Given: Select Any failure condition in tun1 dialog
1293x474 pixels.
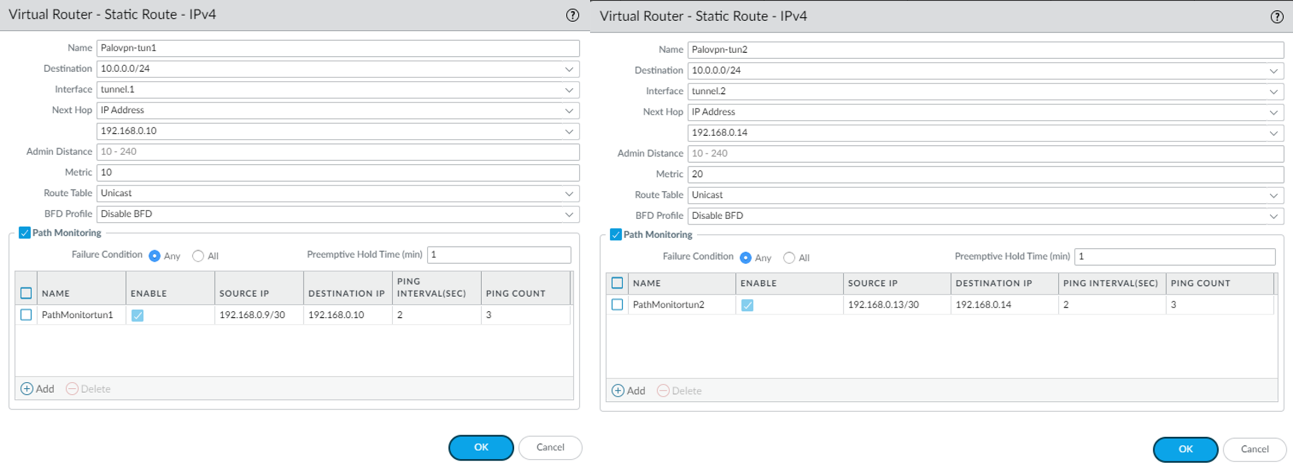Looking at the screenshot, I should pos(155,255).
